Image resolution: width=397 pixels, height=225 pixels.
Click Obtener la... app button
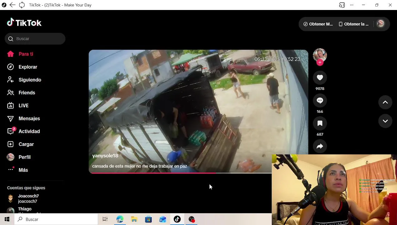(354, 24)
